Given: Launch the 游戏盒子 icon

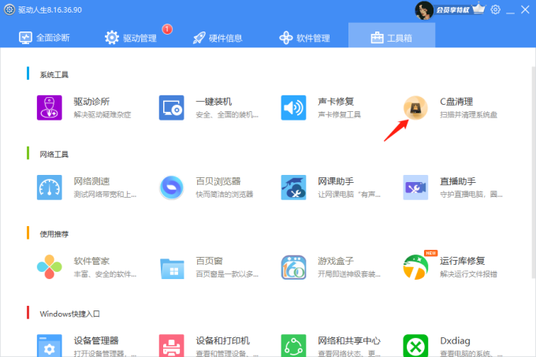Looking at the screenshot, I should 293,267.
